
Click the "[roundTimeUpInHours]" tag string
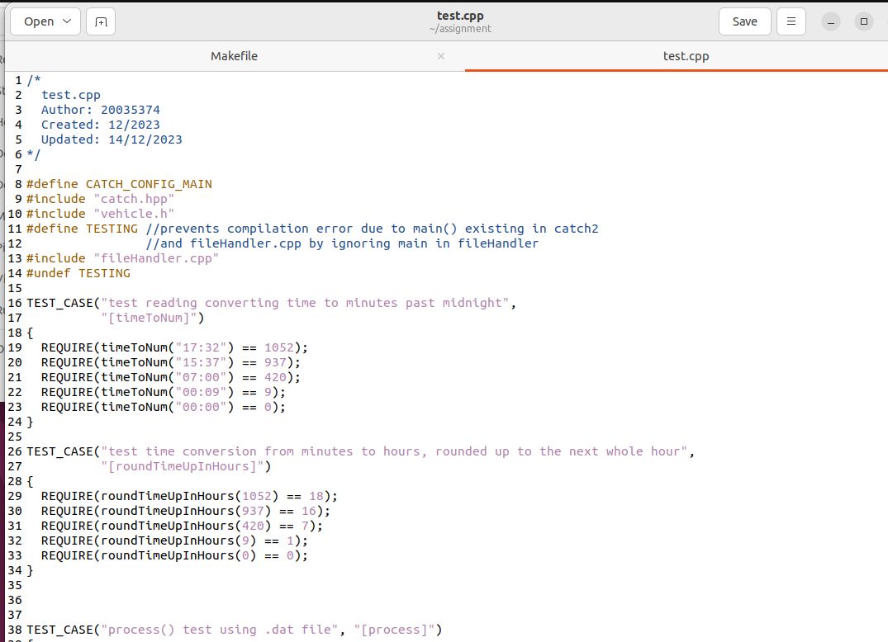(x=183, y=466)
